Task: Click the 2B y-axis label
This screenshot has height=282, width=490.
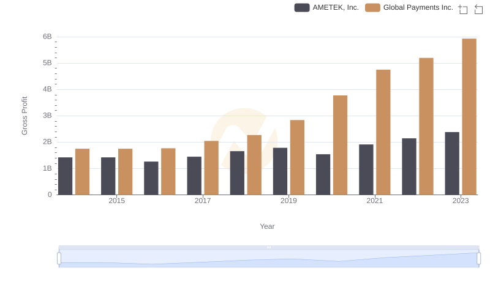Action: pyautogui.click(x=47, y=142)
